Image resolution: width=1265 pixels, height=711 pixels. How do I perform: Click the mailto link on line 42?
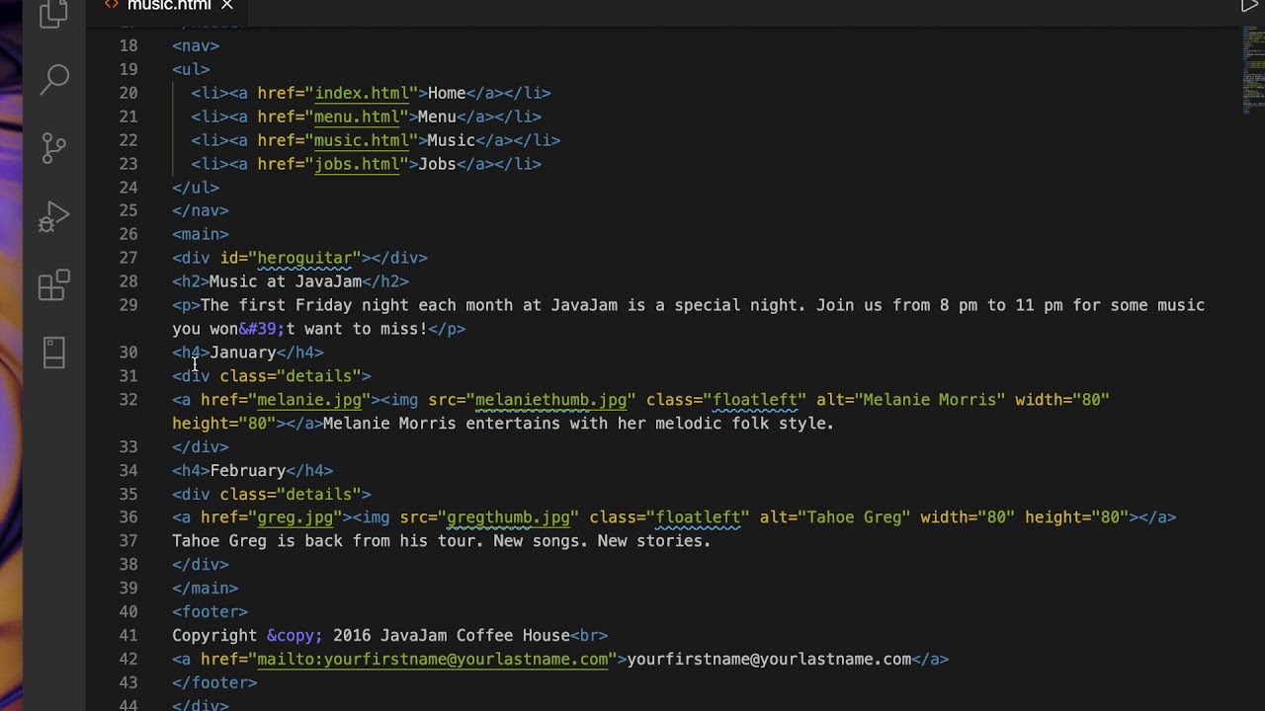(x=433, y=660)
